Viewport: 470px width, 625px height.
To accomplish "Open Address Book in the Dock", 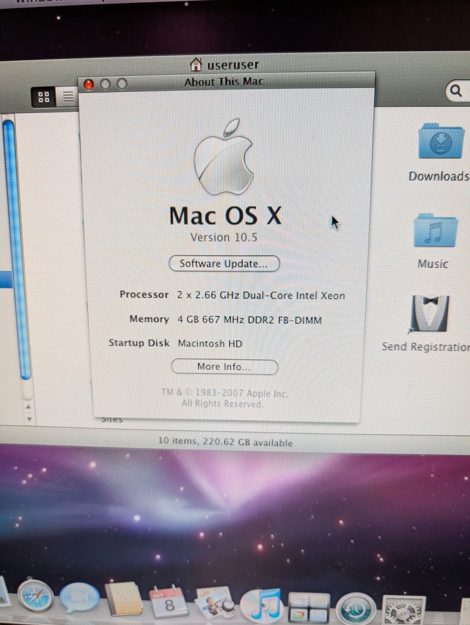I will pyautogui.click(x=123, y=599).
